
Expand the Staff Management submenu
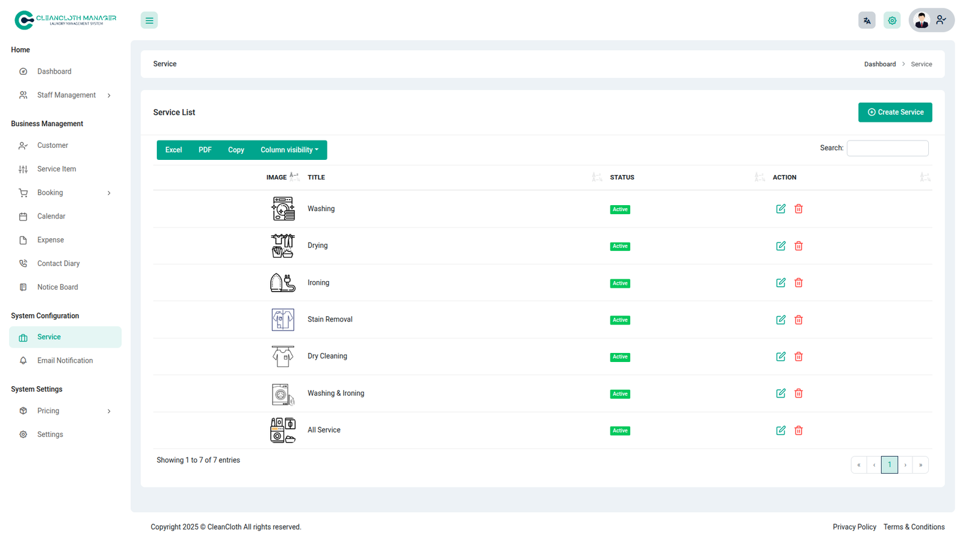pyautogui.click(x=66, y=95)
